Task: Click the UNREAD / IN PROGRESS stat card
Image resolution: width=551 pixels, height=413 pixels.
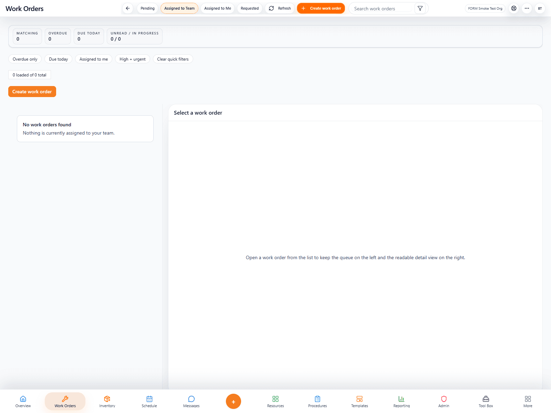Action: [x=135, y=36]
